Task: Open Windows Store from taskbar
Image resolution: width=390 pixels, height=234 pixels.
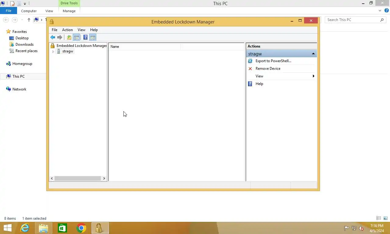Action: (x=62, y=228)
